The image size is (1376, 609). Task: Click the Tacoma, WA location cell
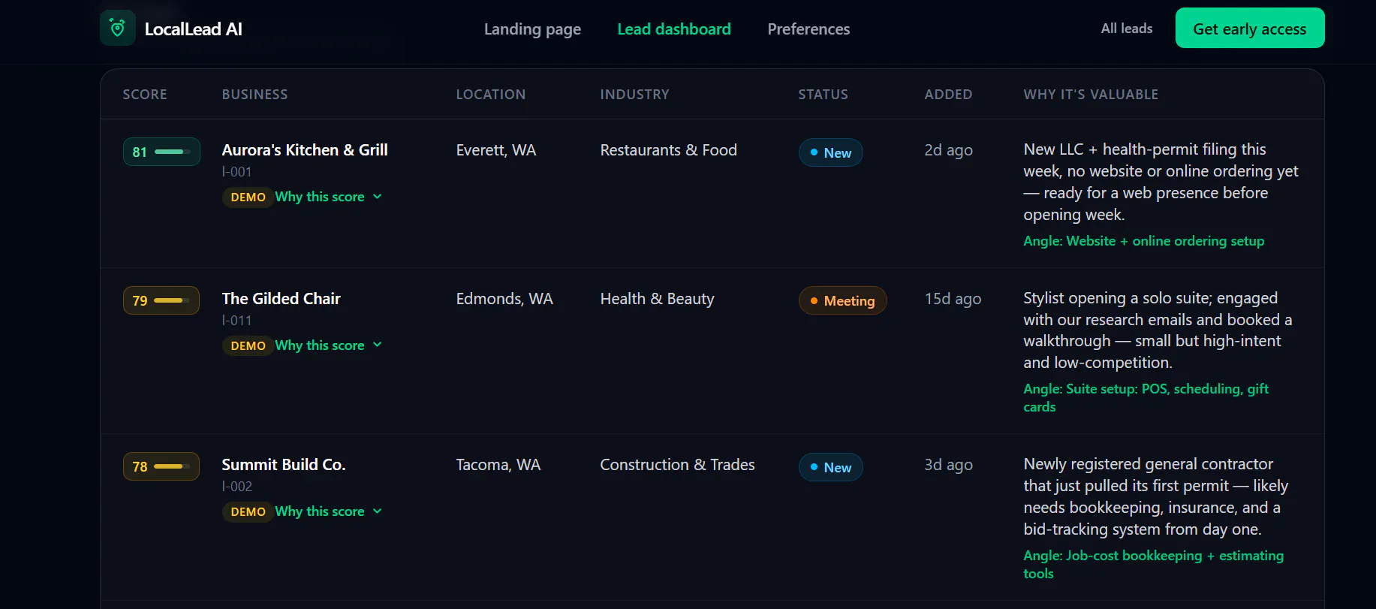[x=498, y=465]
